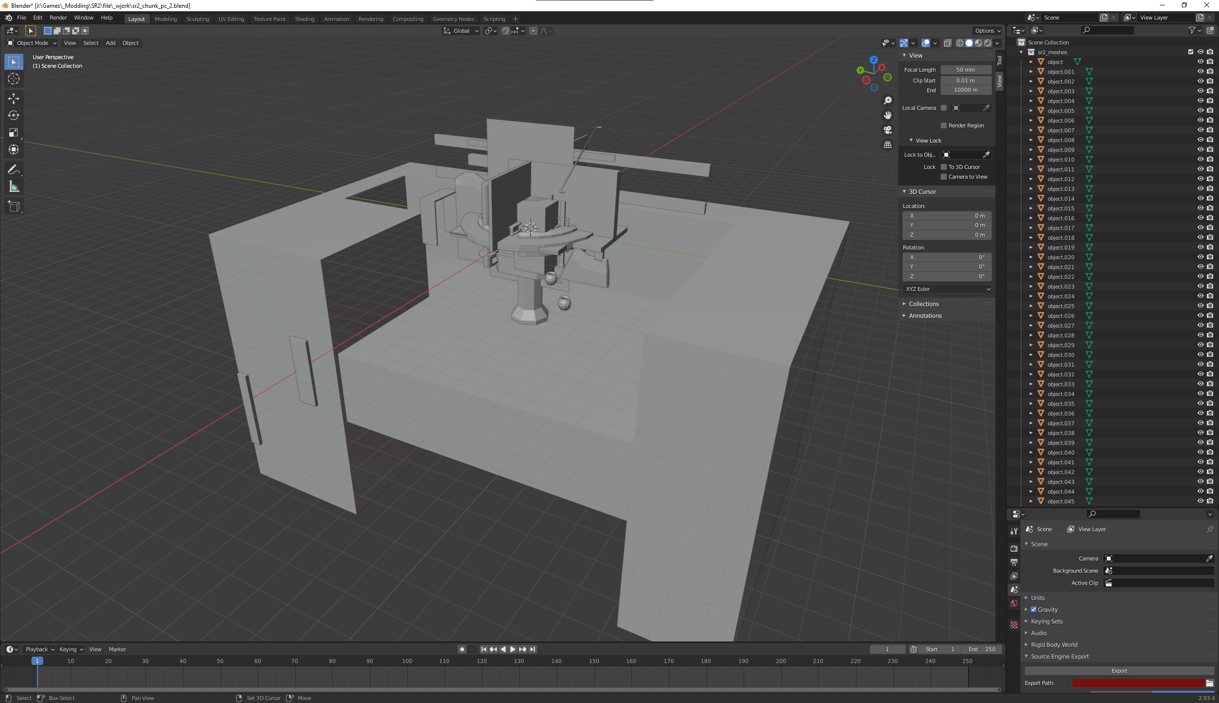
Task: Open the viewport Add menu
Action: tap(111, 43)
